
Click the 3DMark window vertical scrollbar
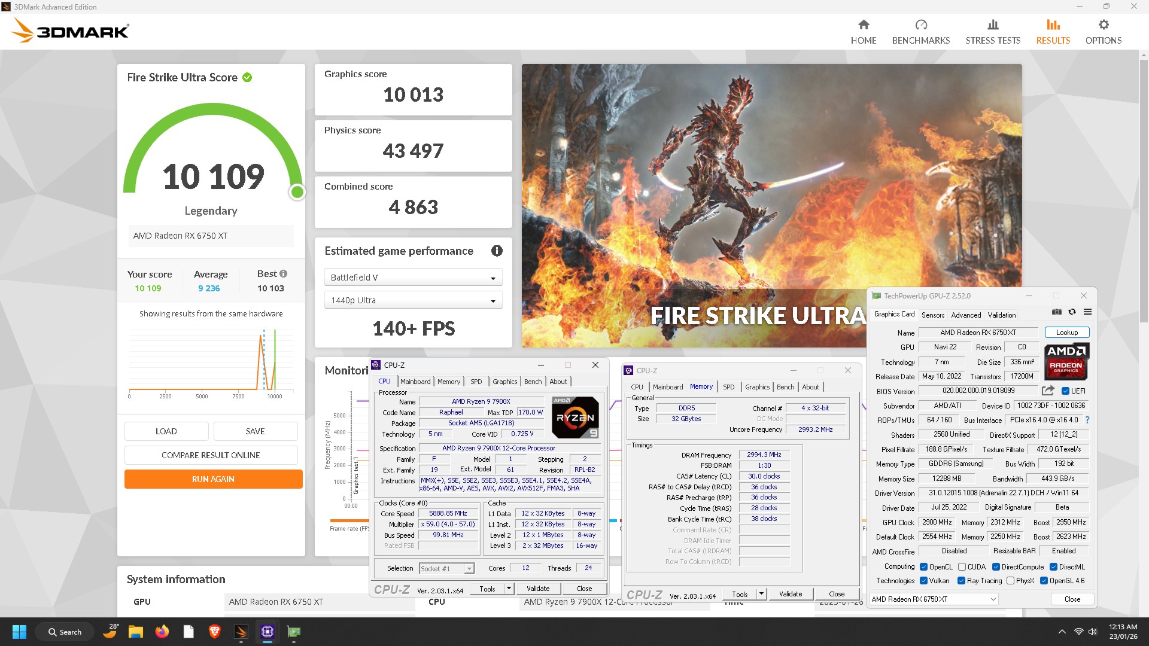[x=1143, y=191]
